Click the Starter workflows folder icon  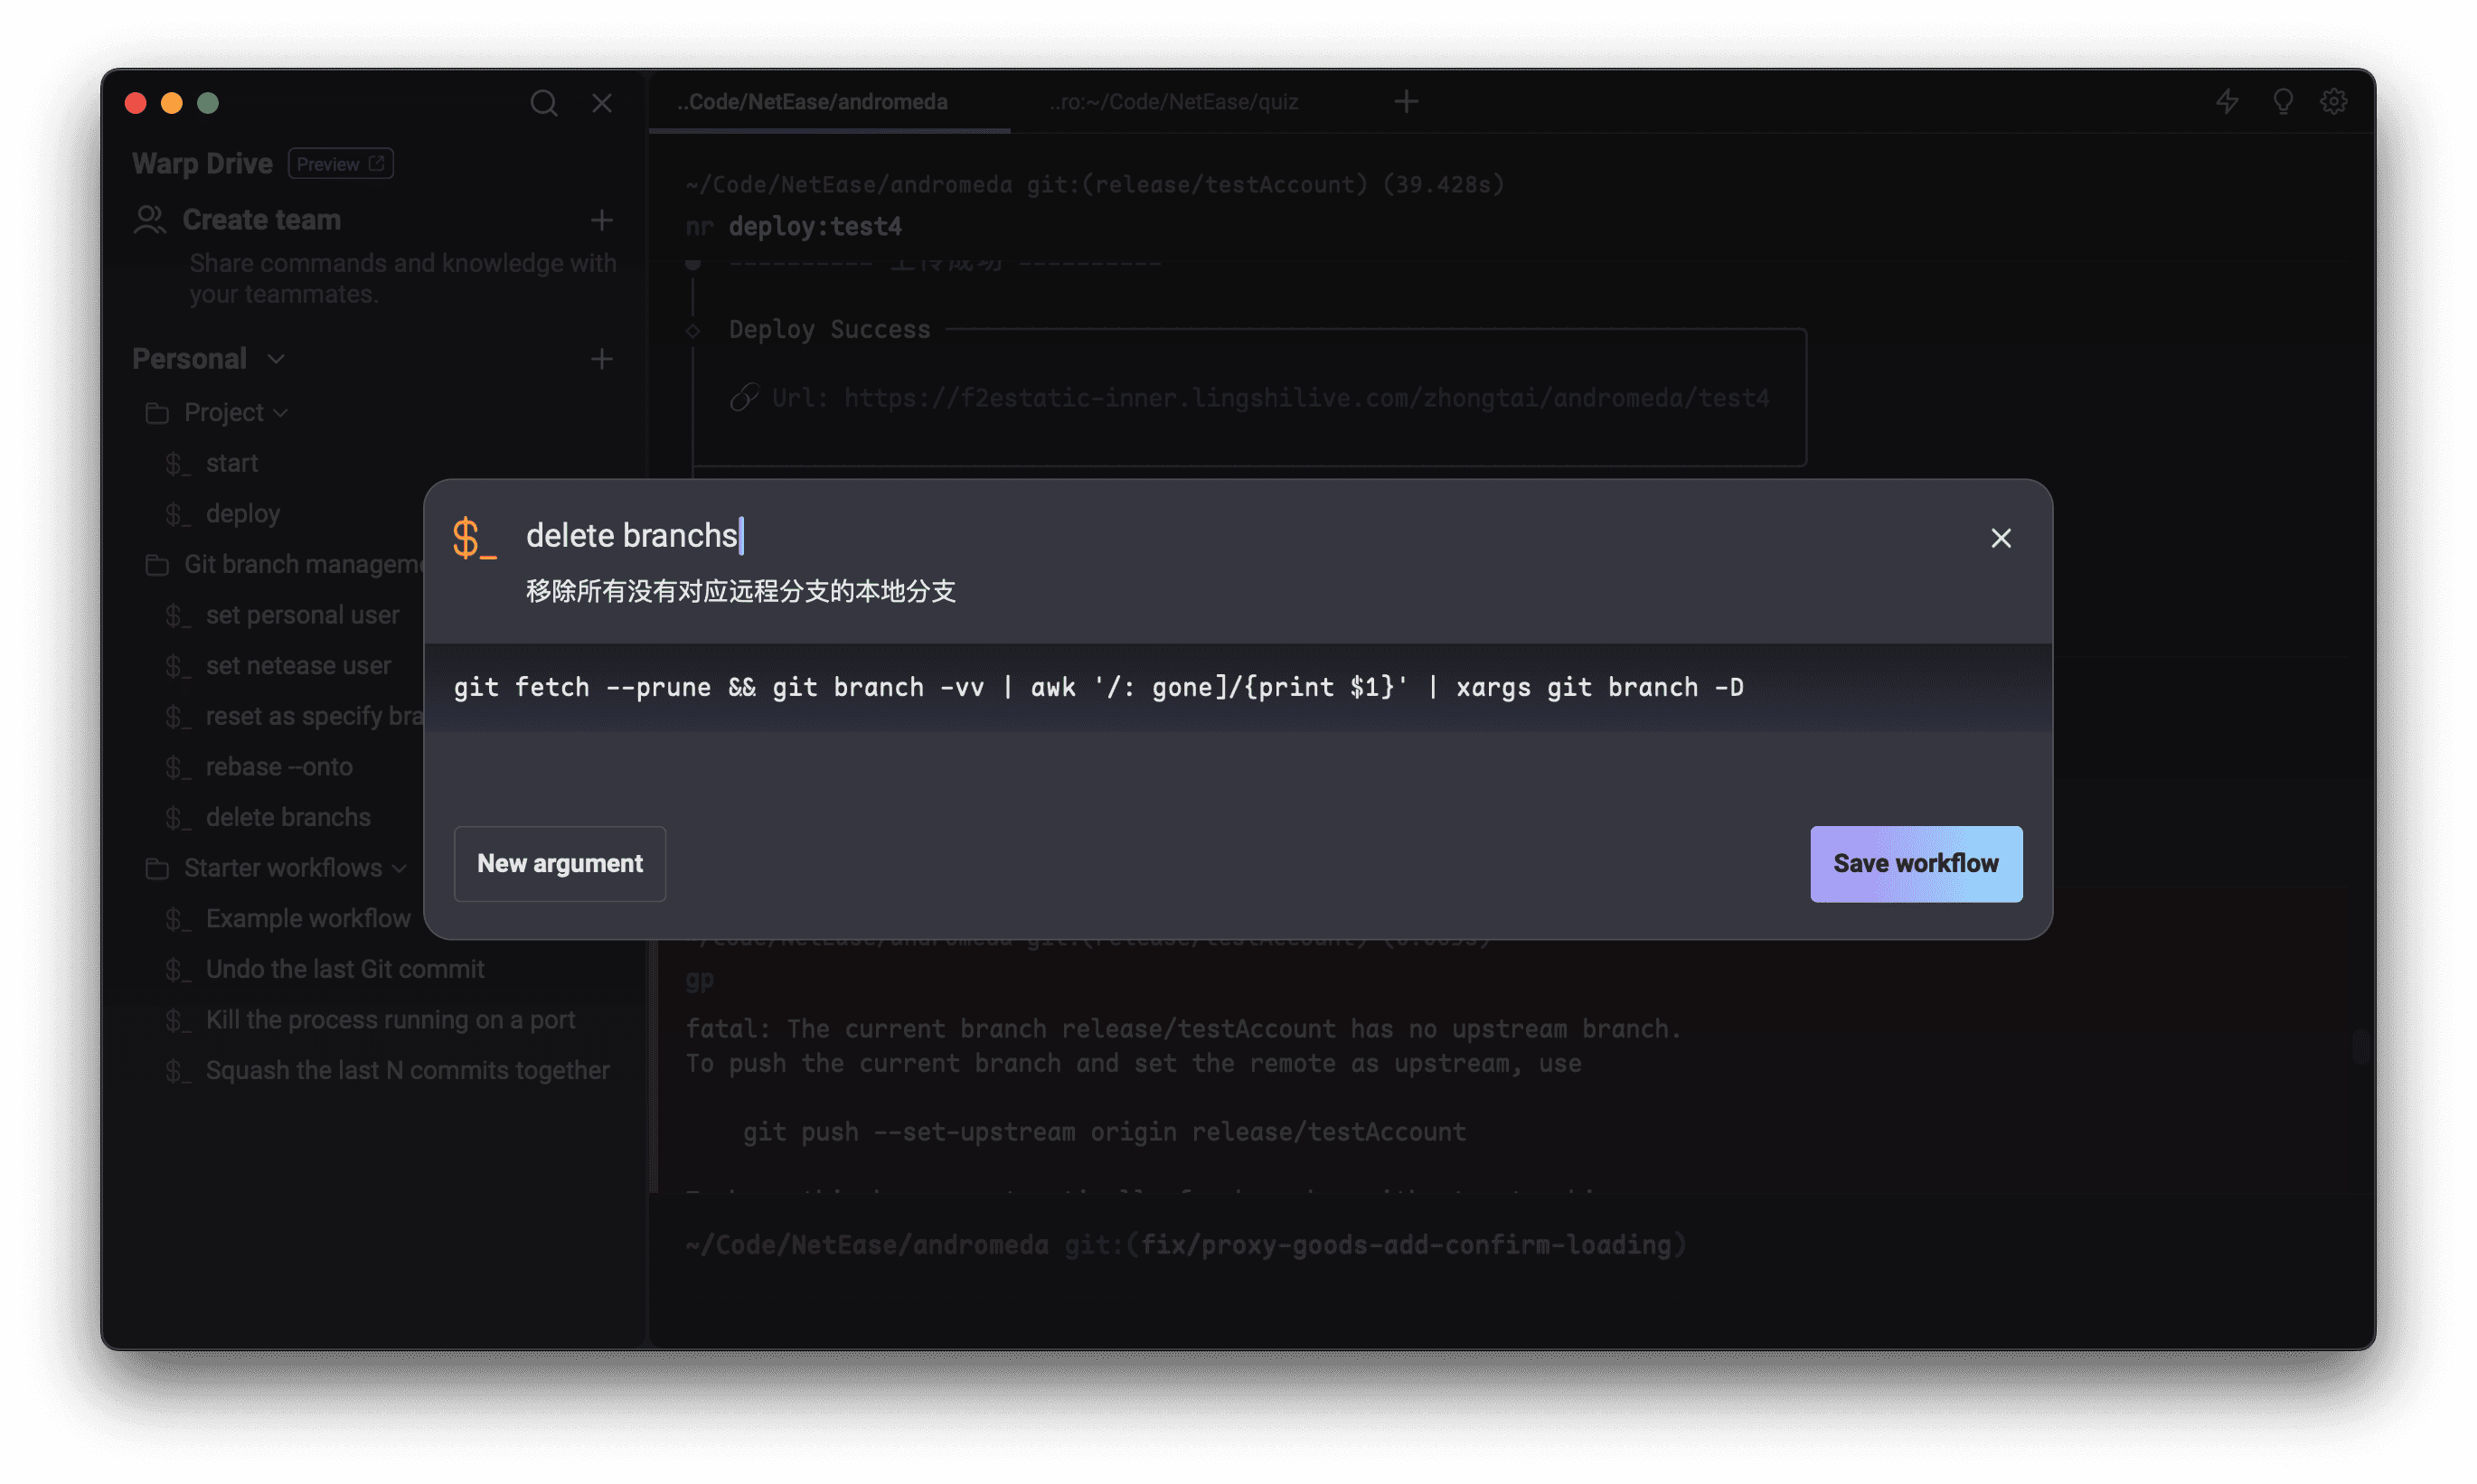[x=157, y=868]
